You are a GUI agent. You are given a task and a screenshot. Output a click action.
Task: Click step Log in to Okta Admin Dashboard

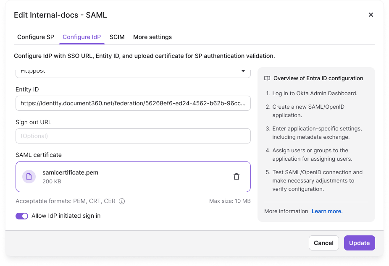pyautogui.click(x=315, y=94)
